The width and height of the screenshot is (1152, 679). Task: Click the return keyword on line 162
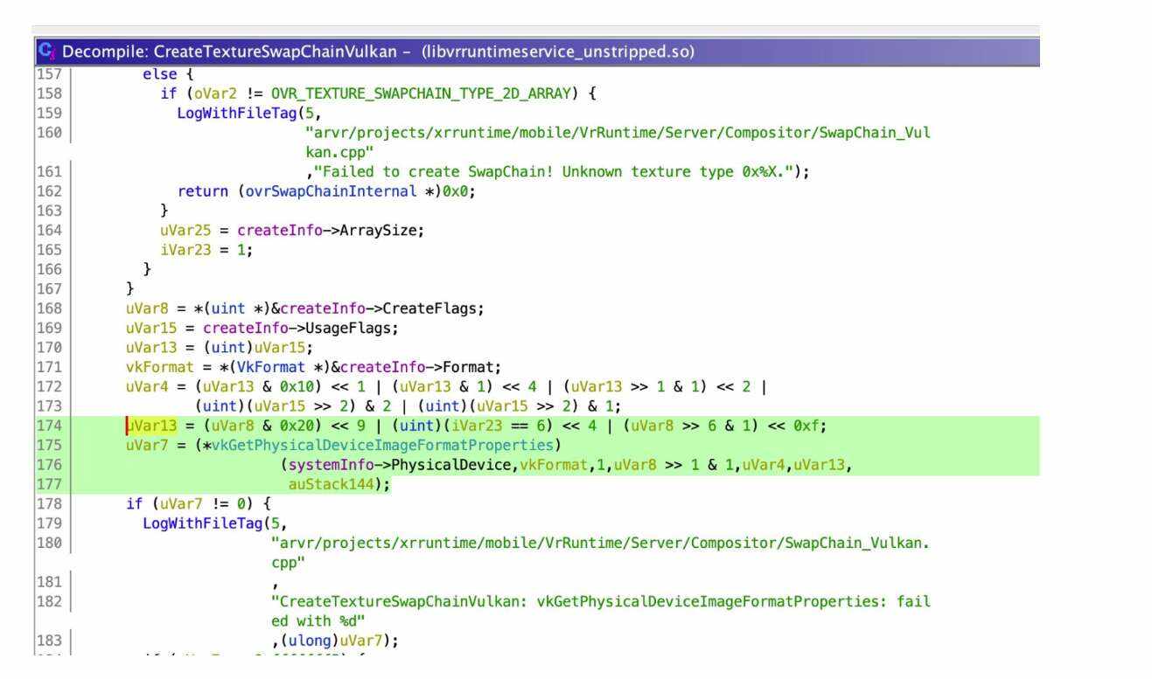coord(202,191)
